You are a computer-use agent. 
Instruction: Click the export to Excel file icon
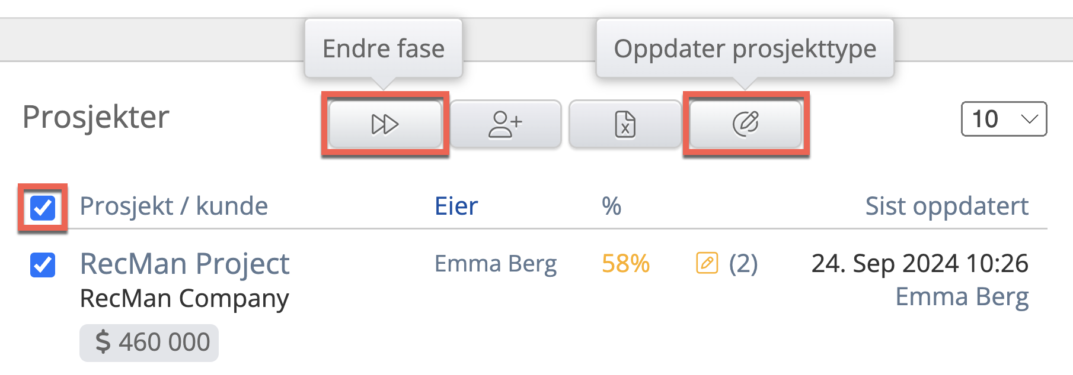tap(625, 124)
